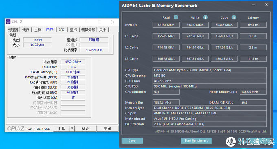This screenshot has width=277, height=149.
Task: Open the 关于 tab in CPU-Z
Action: 103,30
